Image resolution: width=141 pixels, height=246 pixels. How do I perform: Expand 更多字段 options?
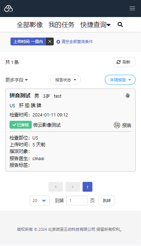pyautogui.click(x=16, y=80)
